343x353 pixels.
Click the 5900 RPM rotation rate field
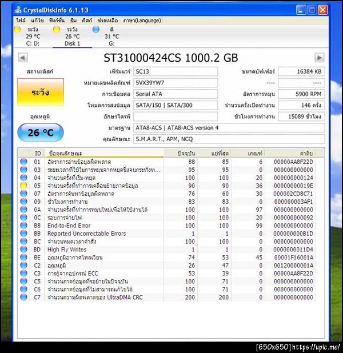(x=301, y=94)
